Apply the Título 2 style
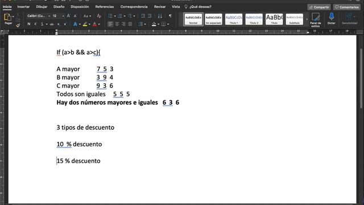Viewport: 364px width, 205px height. click(x=254, y=19)
